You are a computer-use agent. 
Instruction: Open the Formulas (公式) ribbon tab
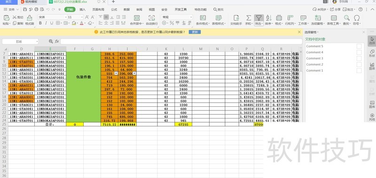114,9
